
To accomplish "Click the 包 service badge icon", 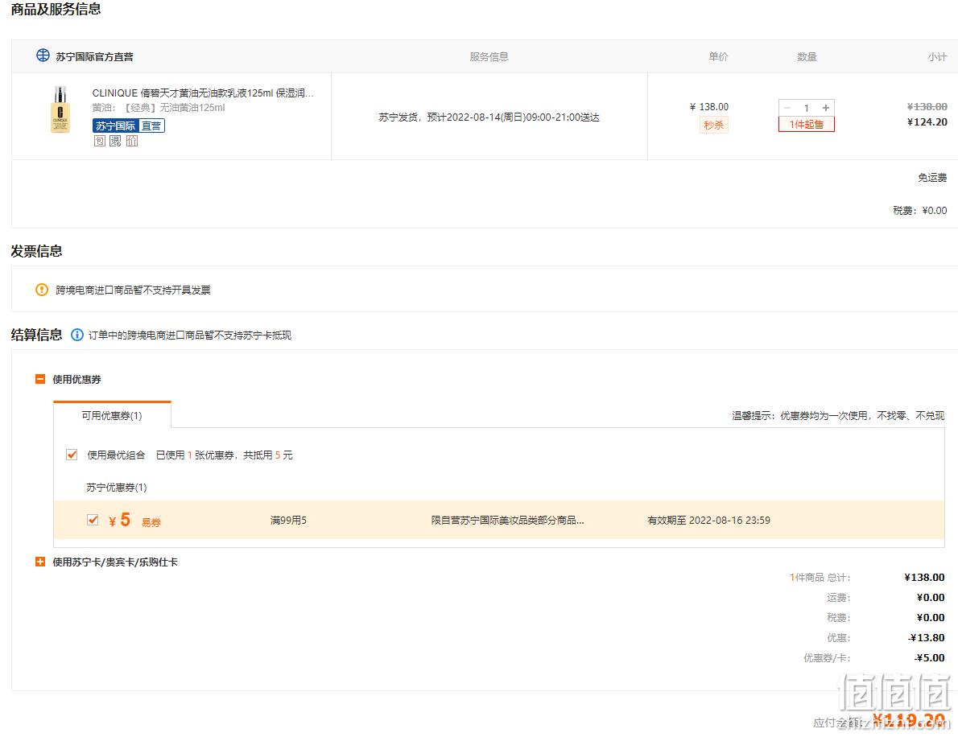I will pyautogui.click(x=100, y=141).
